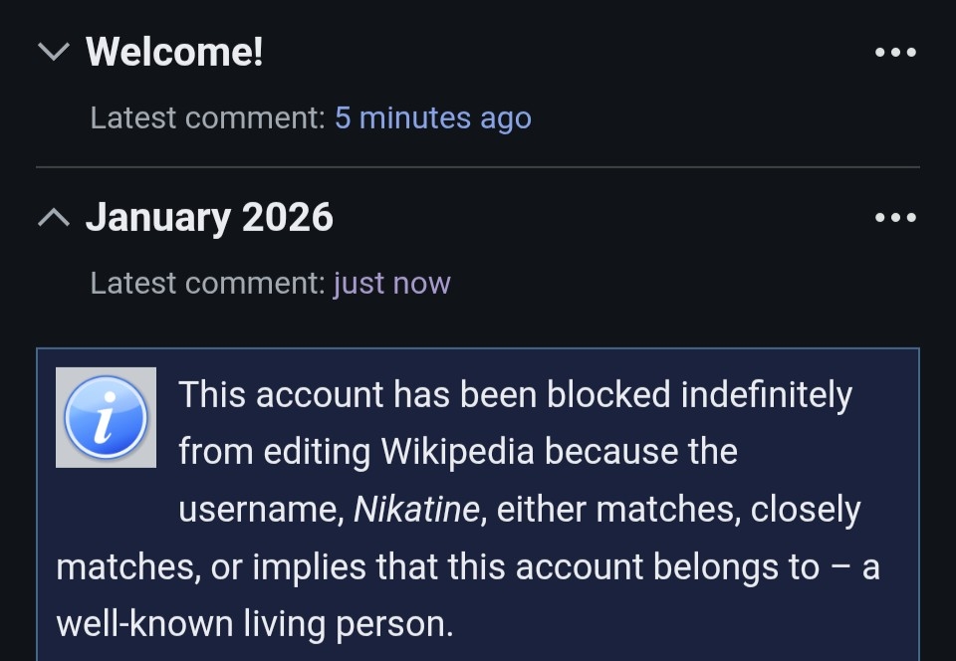Click "Latest comment:" label under January 2026

pos(207,284)
